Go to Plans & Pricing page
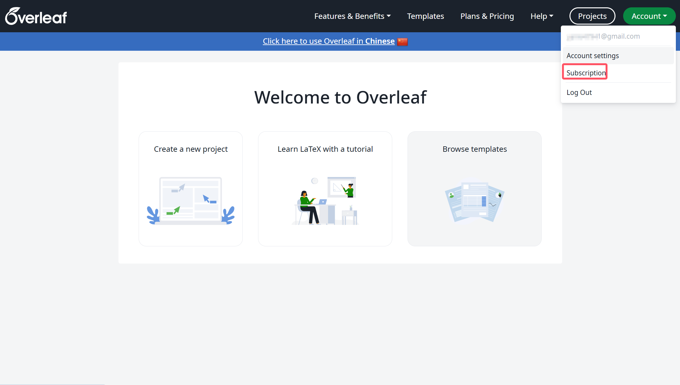This screenshot has height=385, width=680. (x=487, y=16)
